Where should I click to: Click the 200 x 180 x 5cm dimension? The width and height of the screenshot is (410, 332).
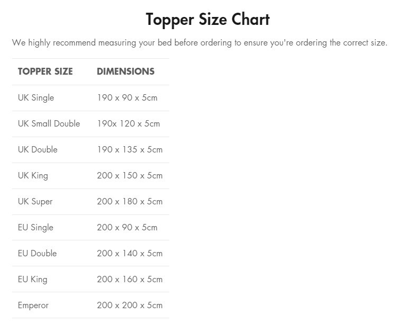130,202
